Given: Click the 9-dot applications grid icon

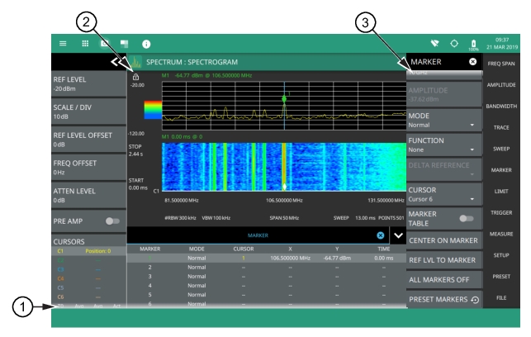Looking at the screenshot, I should pos(84,43).
